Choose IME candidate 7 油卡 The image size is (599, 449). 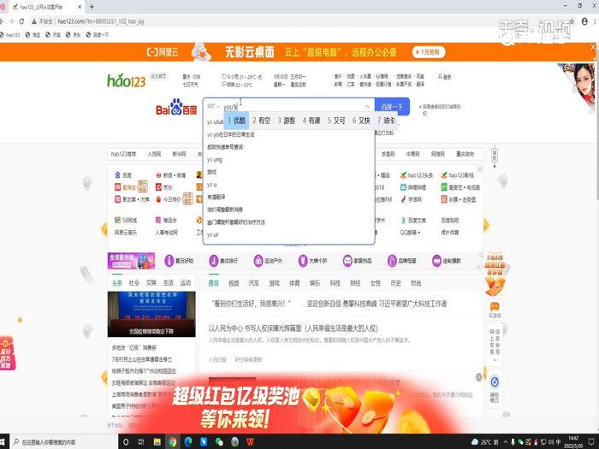pos(386,121)
